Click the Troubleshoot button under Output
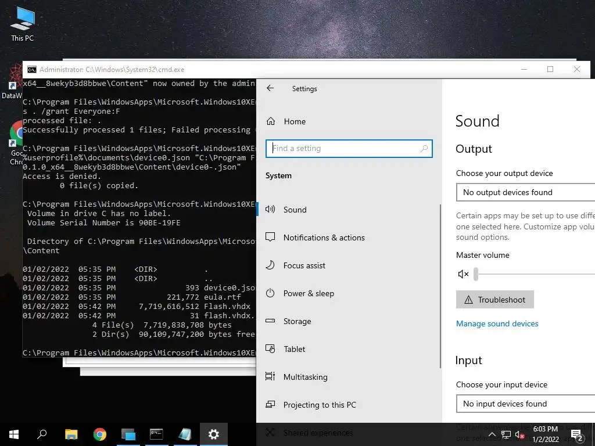 (495, 300)
